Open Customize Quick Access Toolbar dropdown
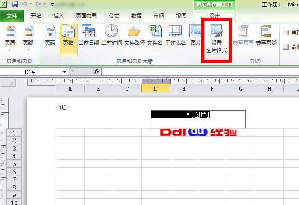The height and width of the screenshot is (205, 299). click(53, 5)
